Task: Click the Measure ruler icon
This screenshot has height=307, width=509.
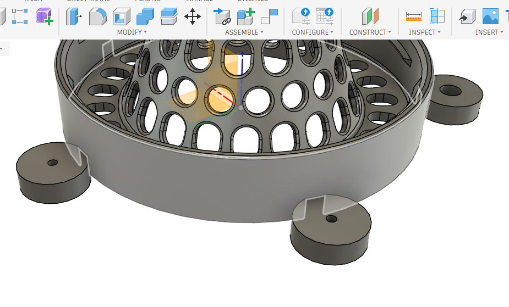Action: pos(413,16)
